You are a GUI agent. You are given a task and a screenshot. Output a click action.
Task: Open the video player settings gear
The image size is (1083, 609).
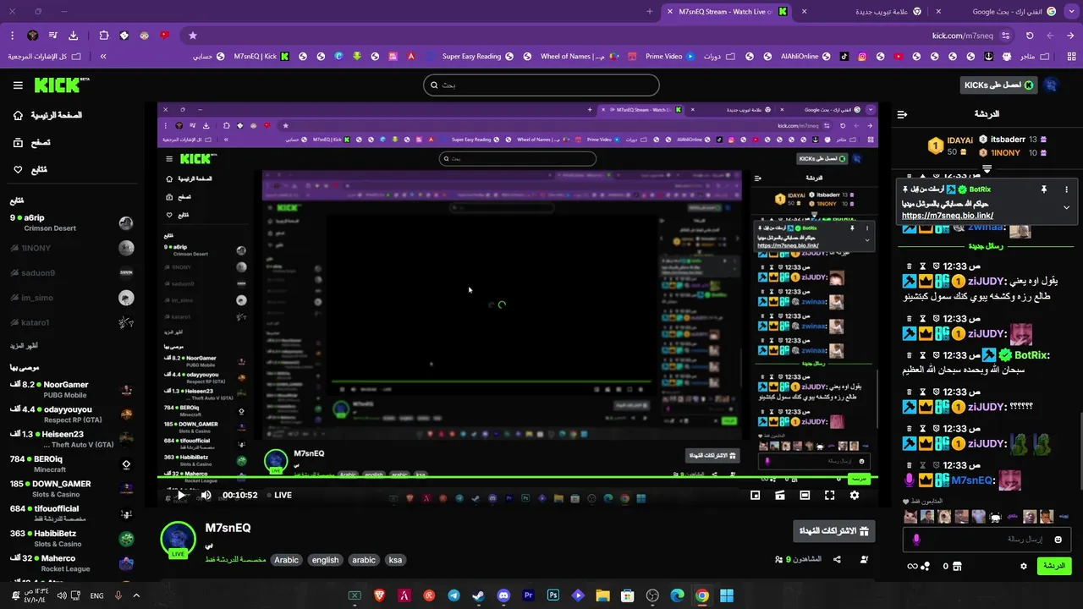(855, 496)
